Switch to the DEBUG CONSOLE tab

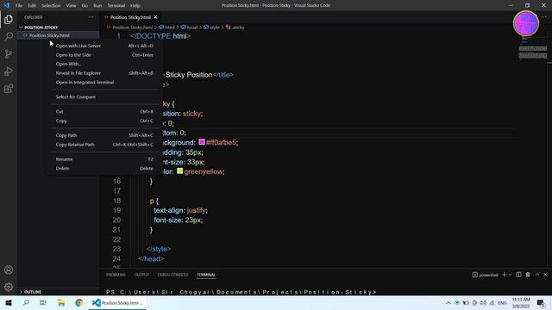tap(172, 275)
